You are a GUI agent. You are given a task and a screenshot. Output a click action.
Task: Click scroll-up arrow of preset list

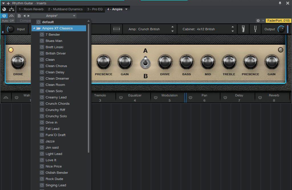[x=88, y=21]
